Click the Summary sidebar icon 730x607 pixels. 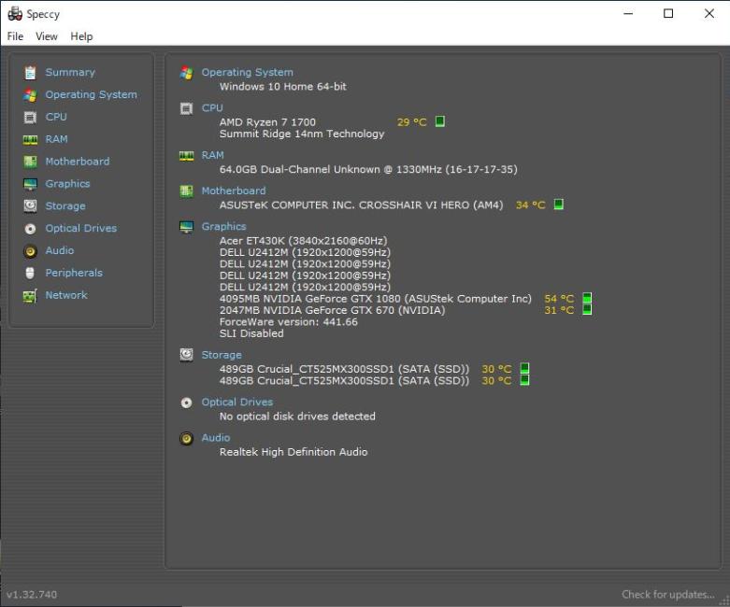[x=30, y=73]
